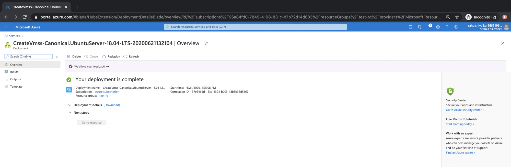
Task: Expand the Deployment details section
Action: tap(70, 105)
